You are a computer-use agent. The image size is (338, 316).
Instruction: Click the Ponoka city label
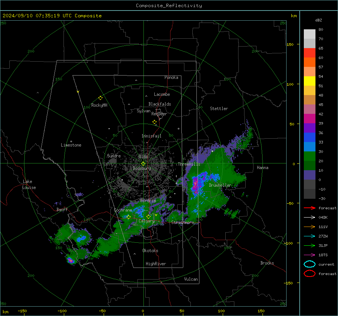pyautogui.click(x=171, y=77)
